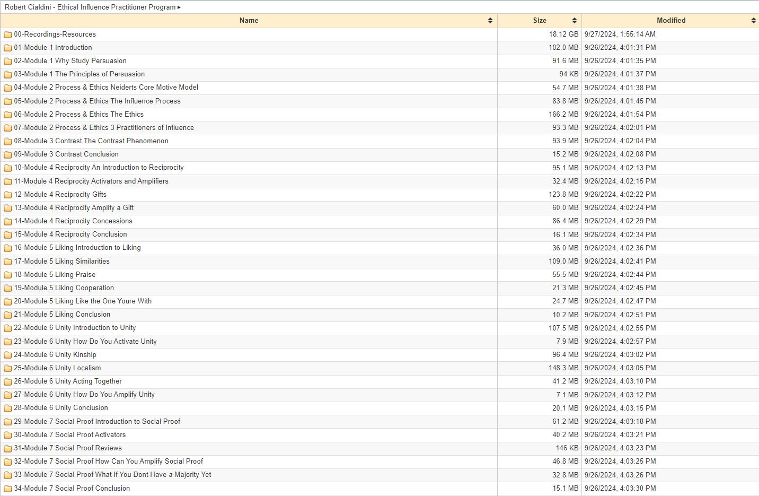
Task: Sort by the Name column sort arrows
Action: 490,21
